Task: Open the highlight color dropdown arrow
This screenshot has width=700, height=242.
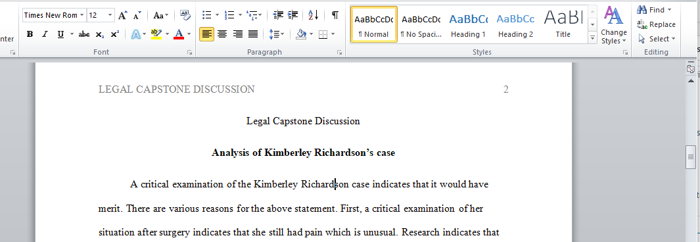Action: point(168,34)
